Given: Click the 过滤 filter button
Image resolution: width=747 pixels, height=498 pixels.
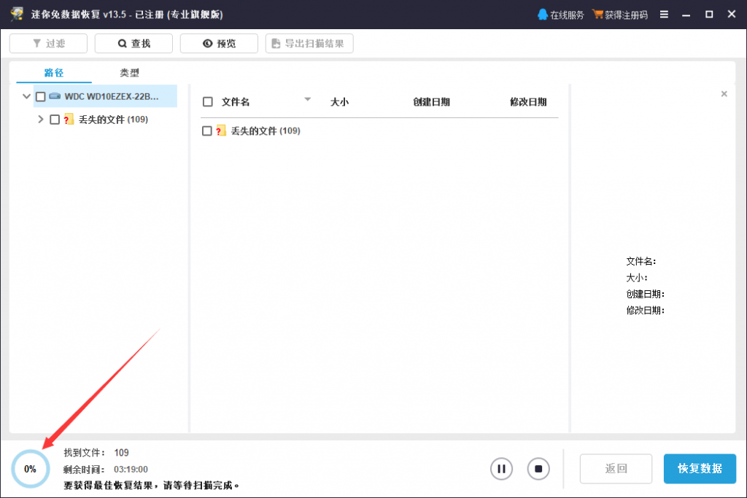Looking at the screenshot, I should [x=48, y=43].
